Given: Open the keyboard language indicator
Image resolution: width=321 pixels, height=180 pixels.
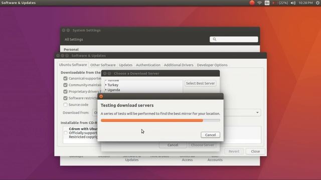Looking at the screenshot, I should [267, 3].
